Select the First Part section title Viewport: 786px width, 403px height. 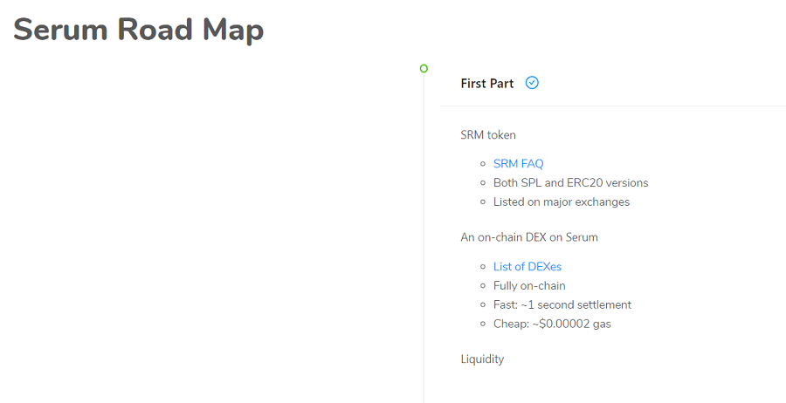487,84
